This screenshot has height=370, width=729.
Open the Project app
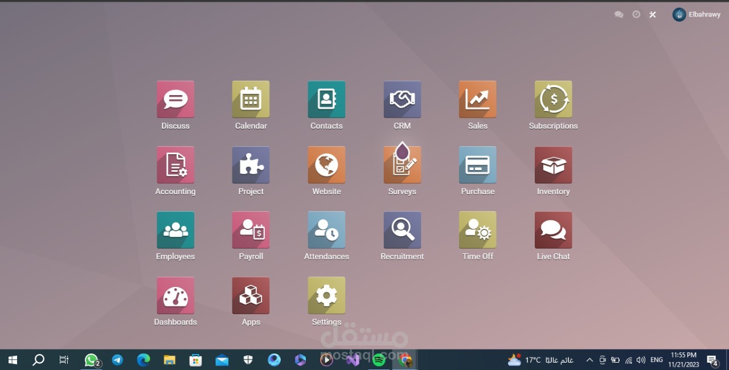coord(251,165)
